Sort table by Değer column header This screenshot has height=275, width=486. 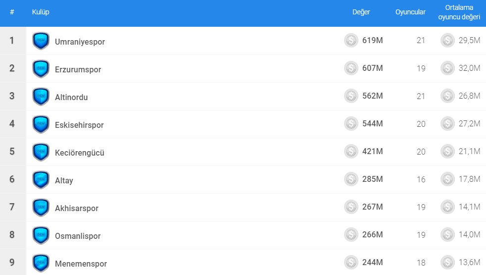point(361,12)
